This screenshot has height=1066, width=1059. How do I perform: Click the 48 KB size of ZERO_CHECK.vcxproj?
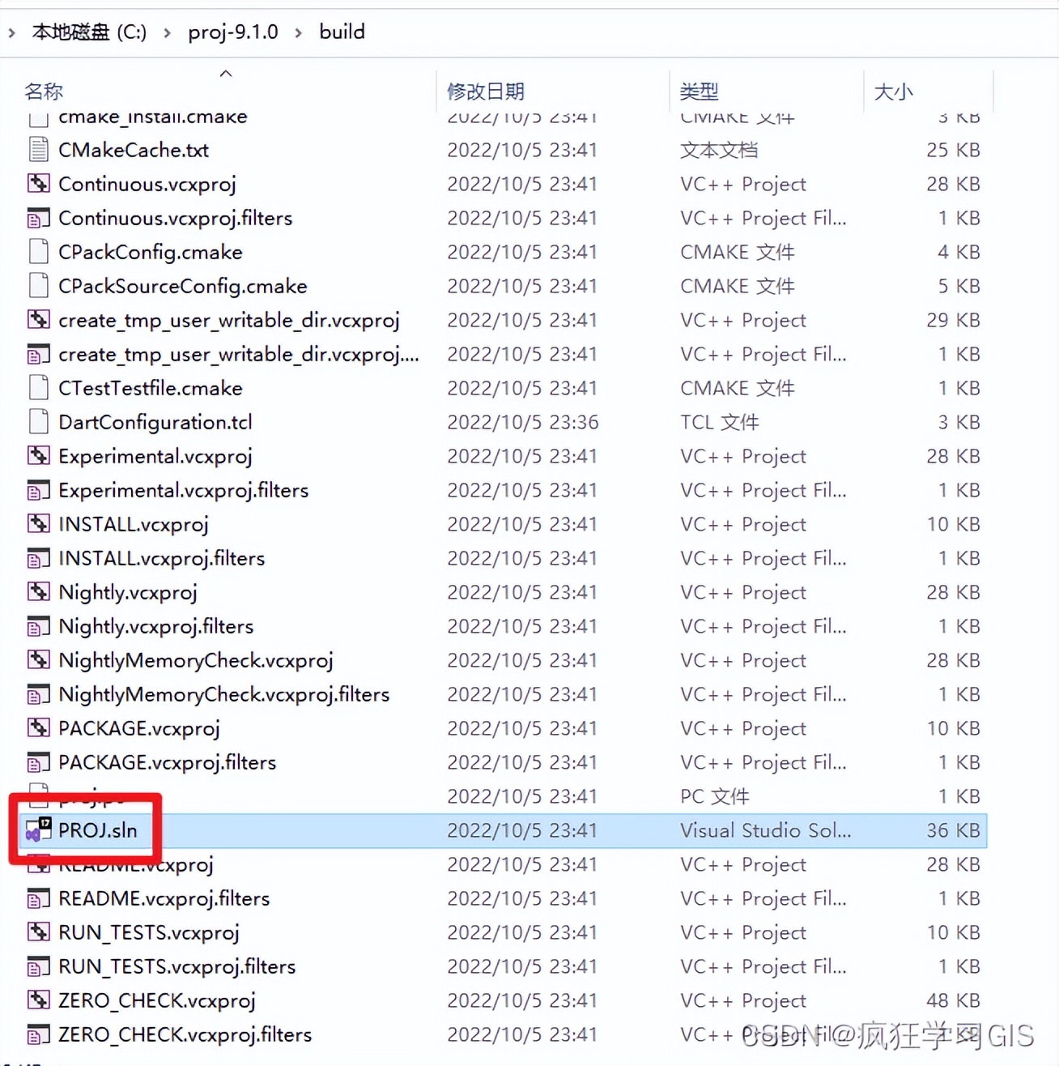click(x=954, y=1000)
